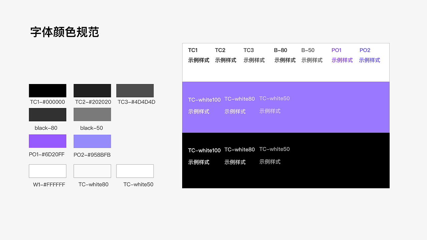Pick the black-80 color swatch
This screenshot has width=427, height=240.
coord(48,115)
